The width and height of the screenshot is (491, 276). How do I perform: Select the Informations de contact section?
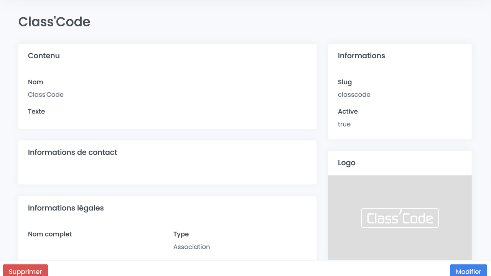(72, 152)
